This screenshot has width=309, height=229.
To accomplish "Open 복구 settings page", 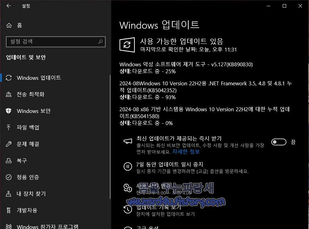I will (x=55, y=161).
